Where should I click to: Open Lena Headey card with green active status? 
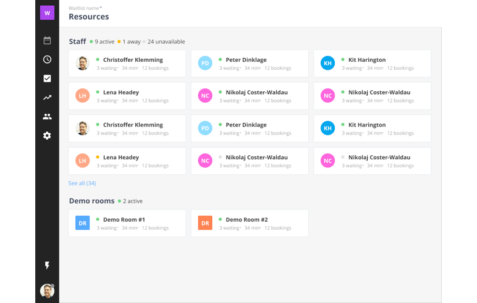[x=127, y=96]
